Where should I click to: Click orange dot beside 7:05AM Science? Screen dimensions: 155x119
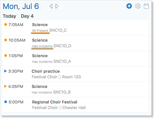6,25
